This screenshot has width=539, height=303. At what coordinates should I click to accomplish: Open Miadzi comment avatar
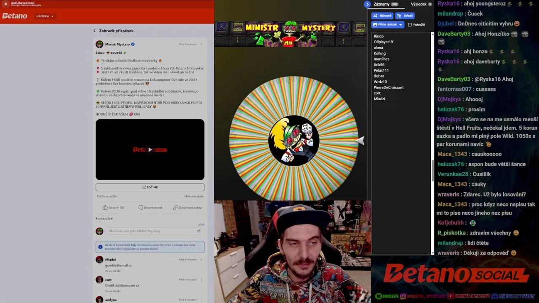pos(99,260)
